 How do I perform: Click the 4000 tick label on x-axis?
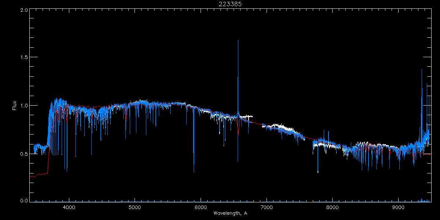pos(69,208)
